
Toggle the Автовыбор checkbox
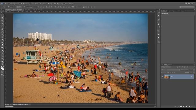pyautogui.click(x=8, y=7)
